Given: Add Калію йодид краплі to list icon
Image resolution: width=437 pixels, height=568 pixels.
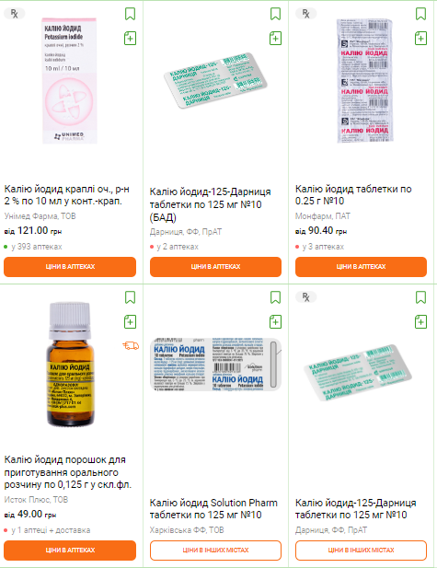Looking at the screenshot, I should (130, 38).
